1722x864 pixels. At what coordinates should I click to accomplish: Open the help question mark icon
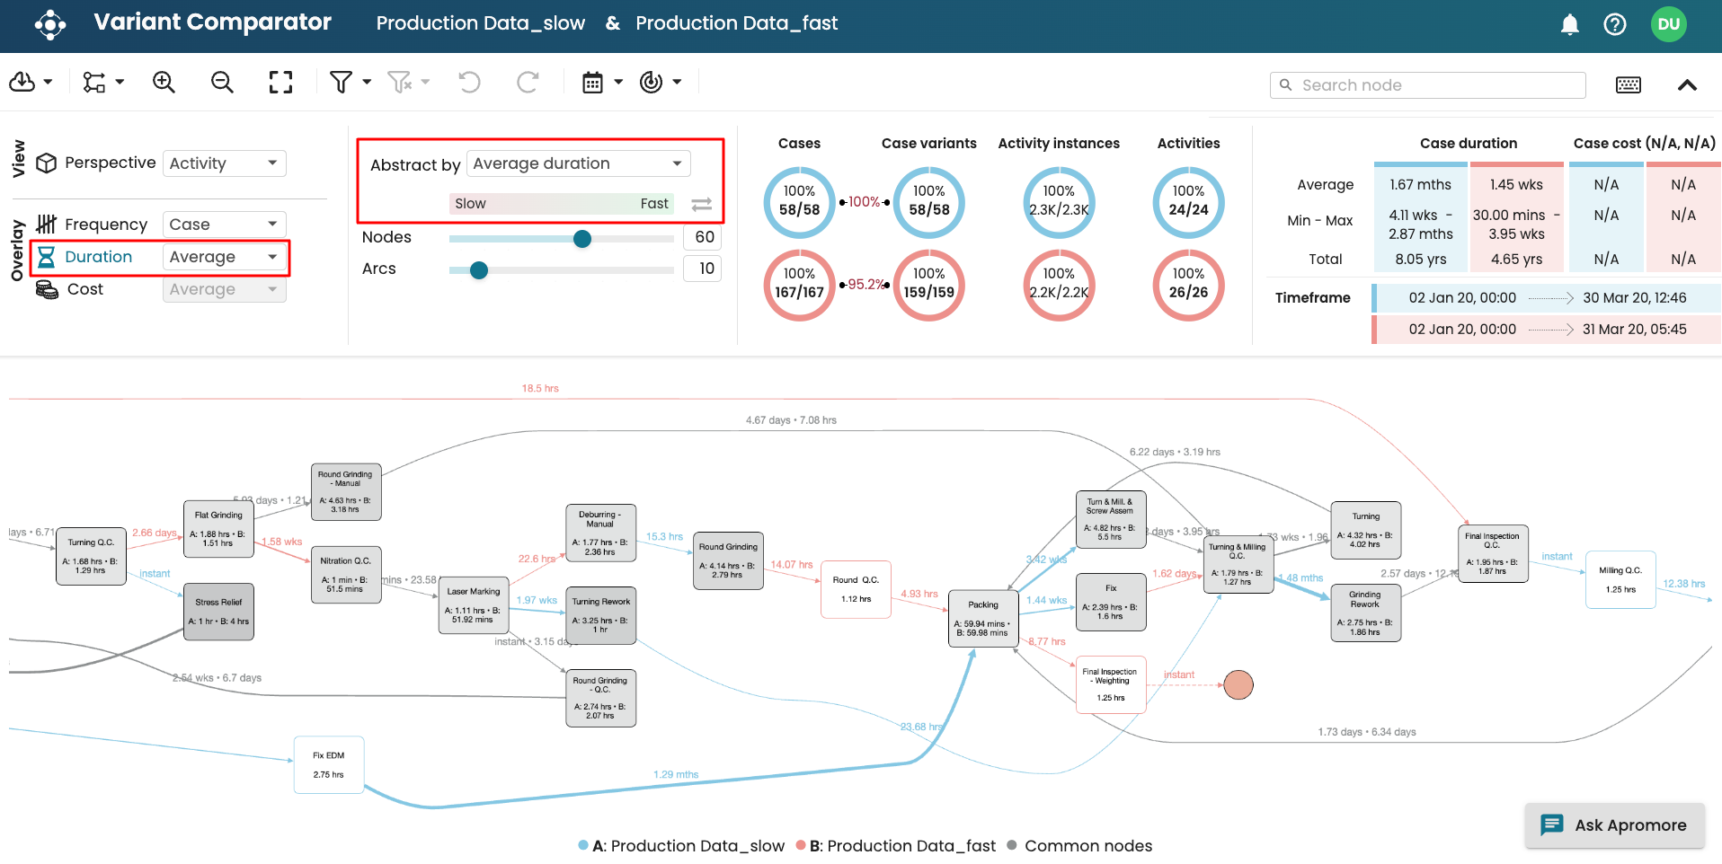(1614, 24)
